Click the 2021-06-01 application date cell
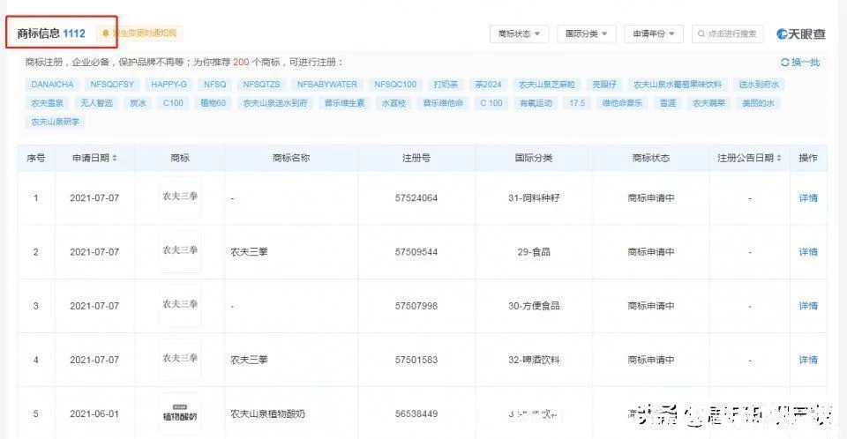Image resolution: width=847 pixels, height=439 pixels. pos(94,414)
